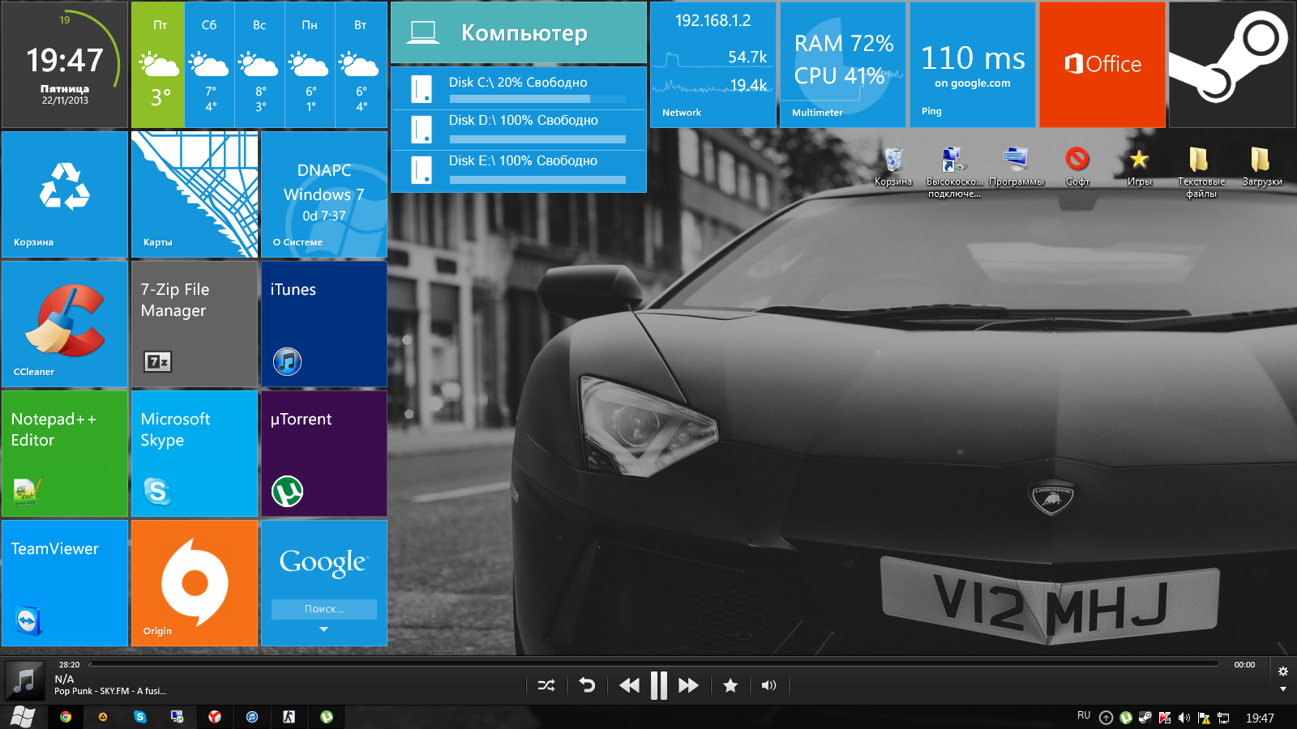
Task: Open AIMP player from the taskbar
Action: [103, 717]
